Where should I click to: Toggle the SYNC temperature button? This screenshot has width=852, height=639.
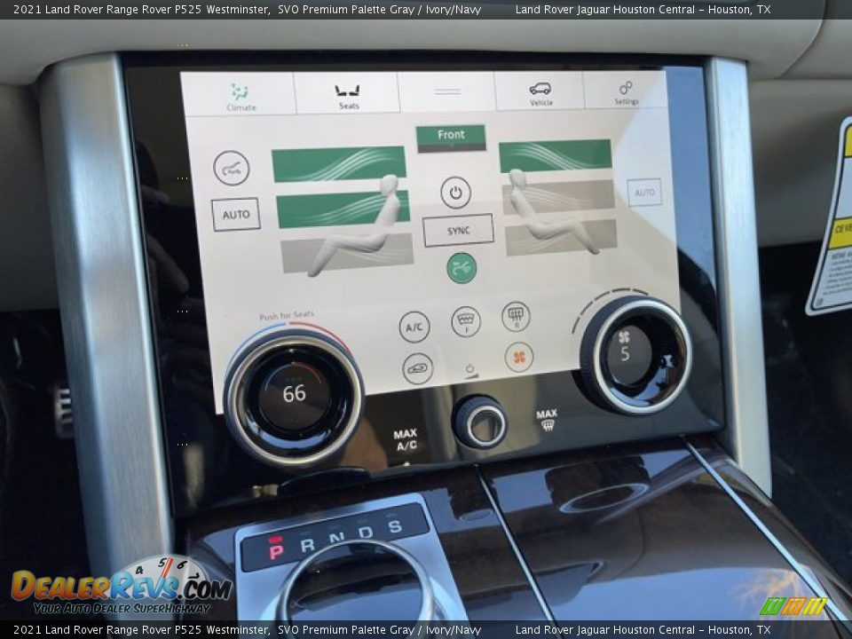coord(458,231)
